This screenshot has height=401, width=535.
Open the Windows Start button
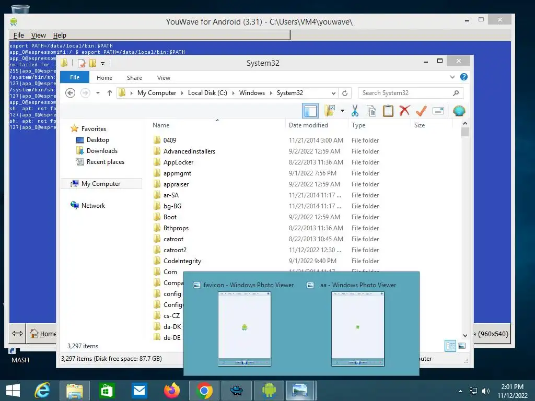[x=13, y=391]
